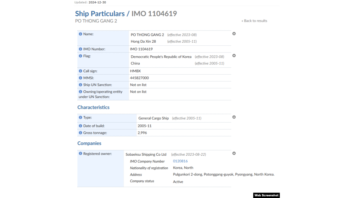Click the info icon beside Gross tonnage
The image size is (353, 198).
pyautogui.click(x=80, y=133)
